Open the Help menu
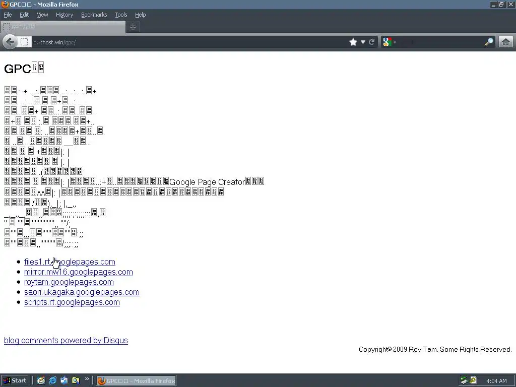Screen dimensions: 516x387 [x=140, y=15]
